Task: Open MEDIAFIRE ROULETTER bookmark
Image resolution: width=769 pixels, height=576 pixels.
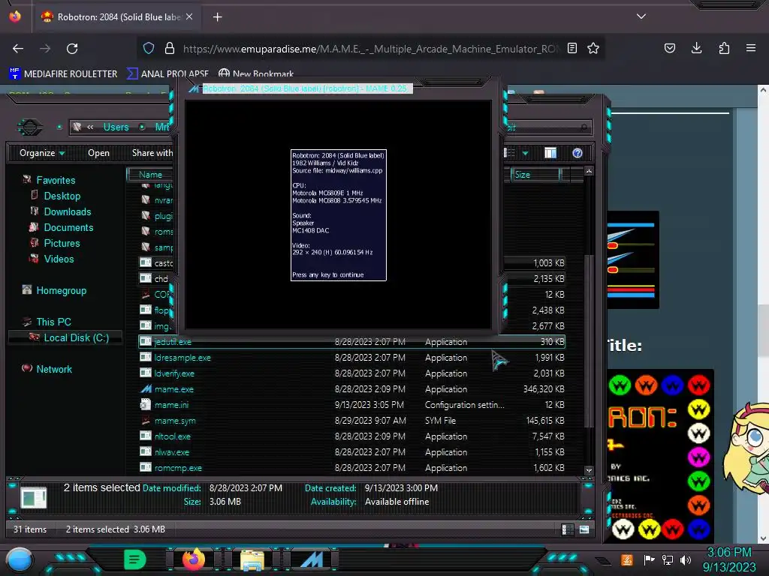Action: pos(63,74)
